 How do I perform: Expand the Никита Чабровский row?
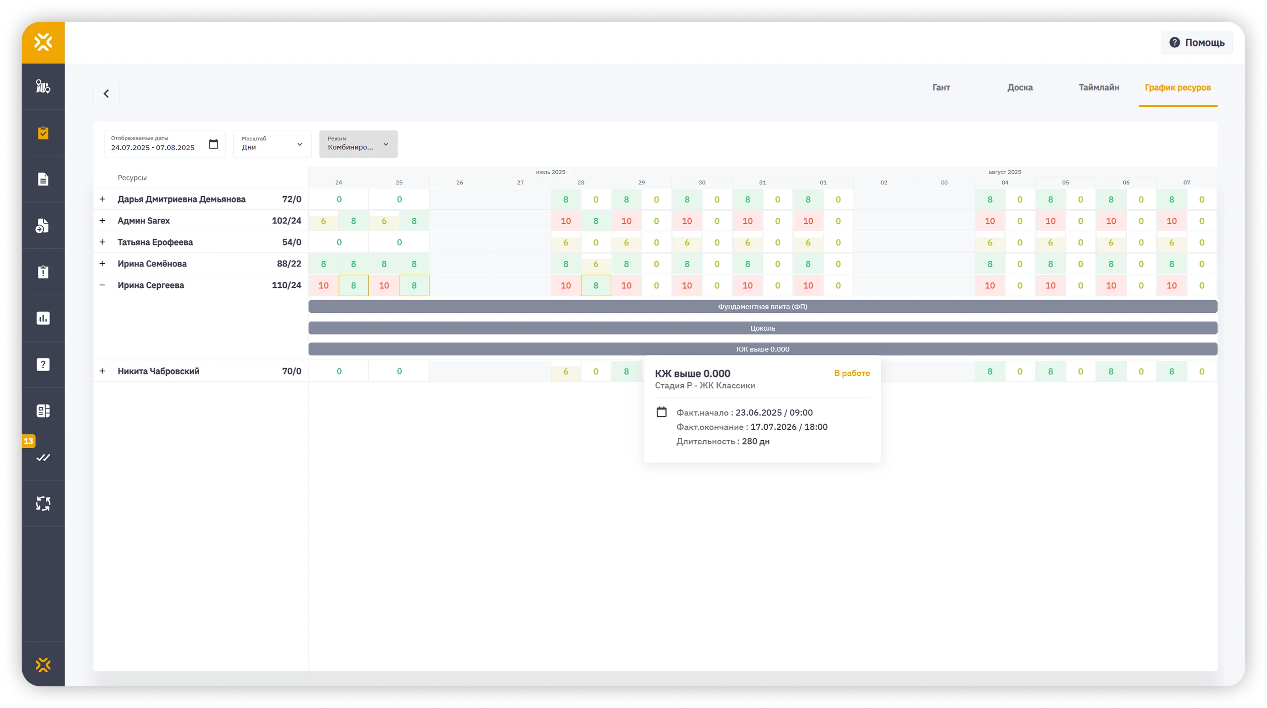point(102,371)
